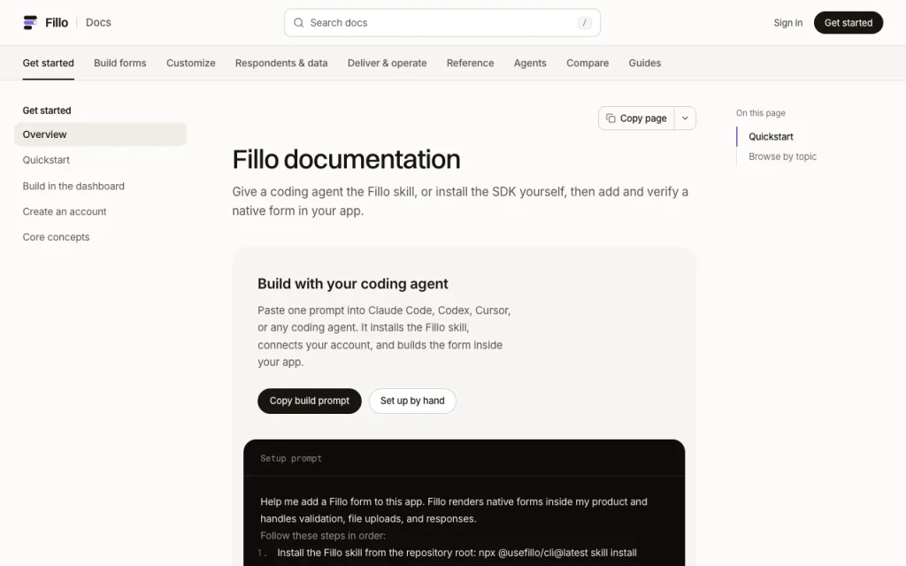906x566 pixels.
Task: Open Core concepts page
Action: (56, 237)
